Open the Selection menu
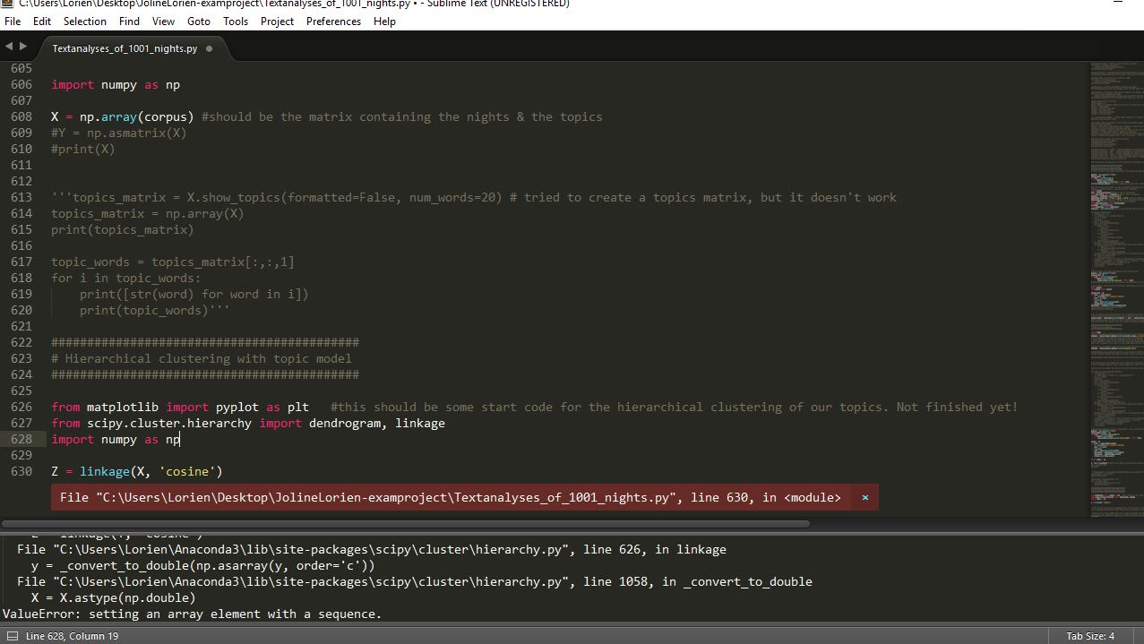Image resolution: width=1144 pixels, height=644 pixels. pos(85,21)
